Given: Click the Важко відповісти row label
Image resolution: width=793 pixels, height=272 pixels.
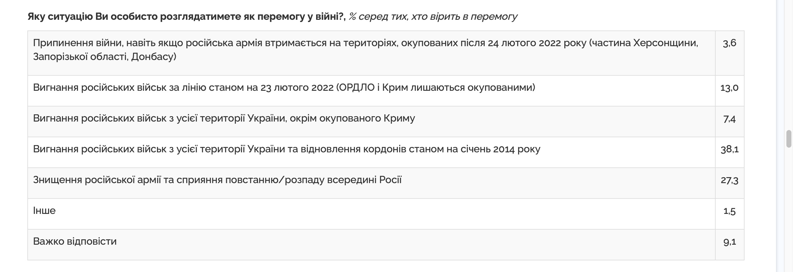Looking at the screenshot, I should click(75, 241).
